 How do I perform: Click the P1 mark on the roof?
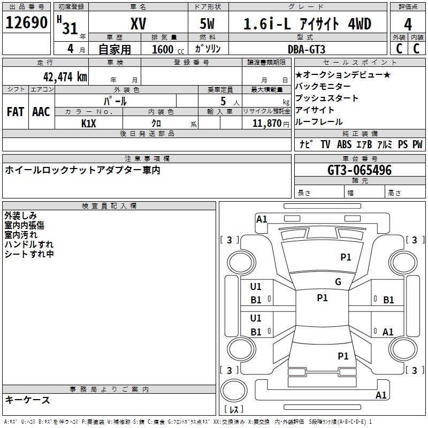(x=322, y=298)
